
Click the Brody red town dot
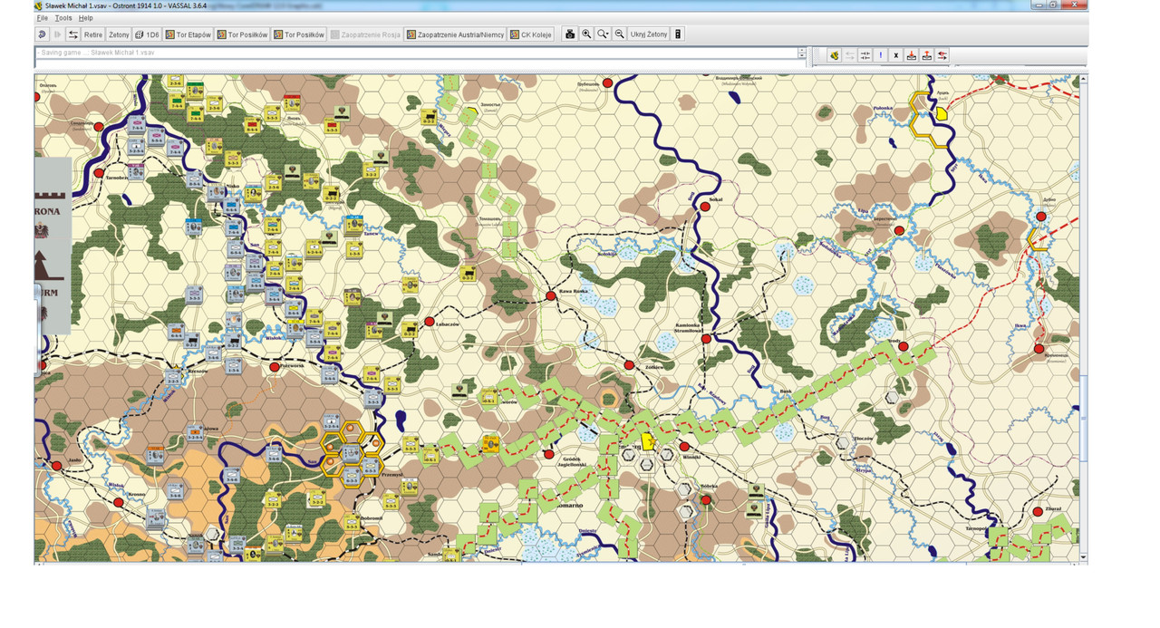(x=904, y=346)
